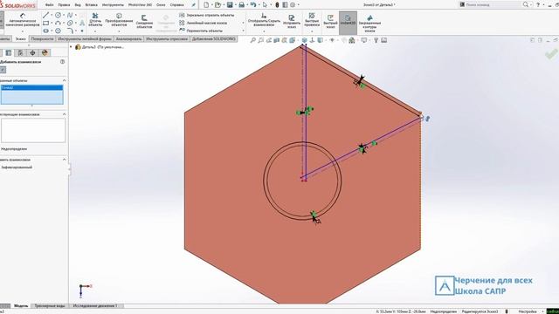
Task: Click Отобразить/Скрыть взаимосвязи button
Action: pos(264,20)
